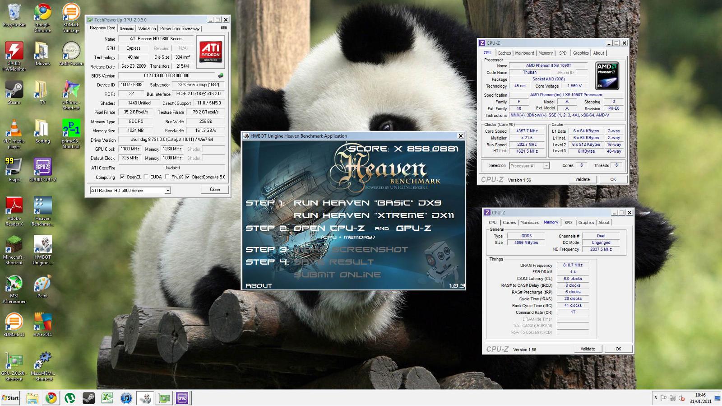The width and height of the screenshot is (722, 406).
Task: Click Run Heaven "Xtreme" DX11
Action: 374,215
